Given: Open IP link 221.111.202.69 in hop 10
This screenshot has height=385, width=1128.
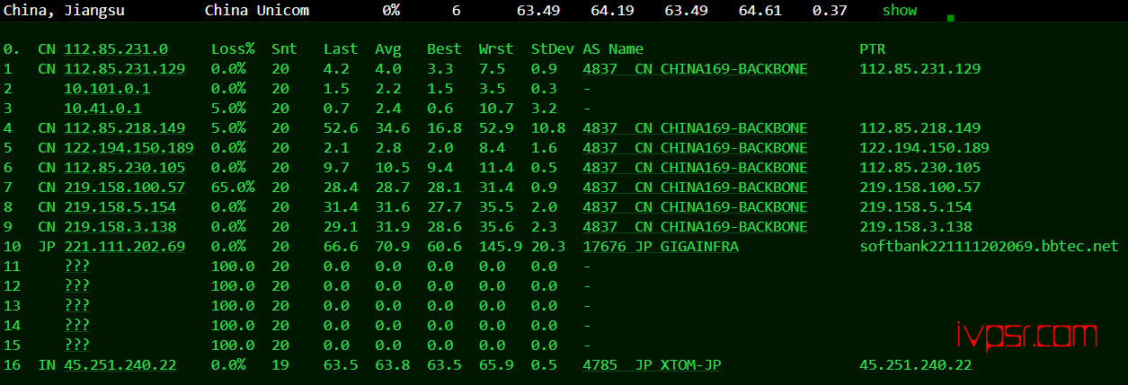Looking at the screenshot, I should [x=125, y=247].
